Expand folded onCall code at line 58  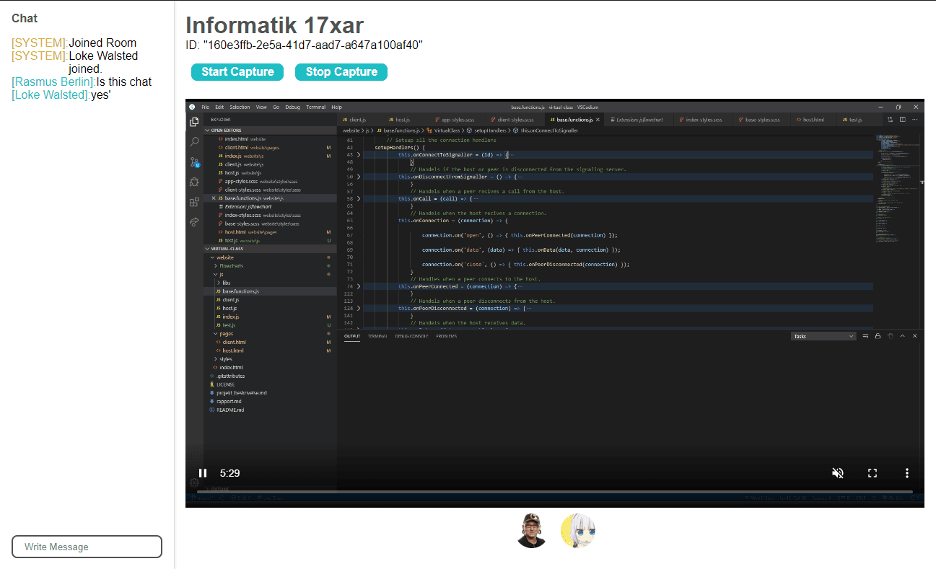[x=359, y=198]
